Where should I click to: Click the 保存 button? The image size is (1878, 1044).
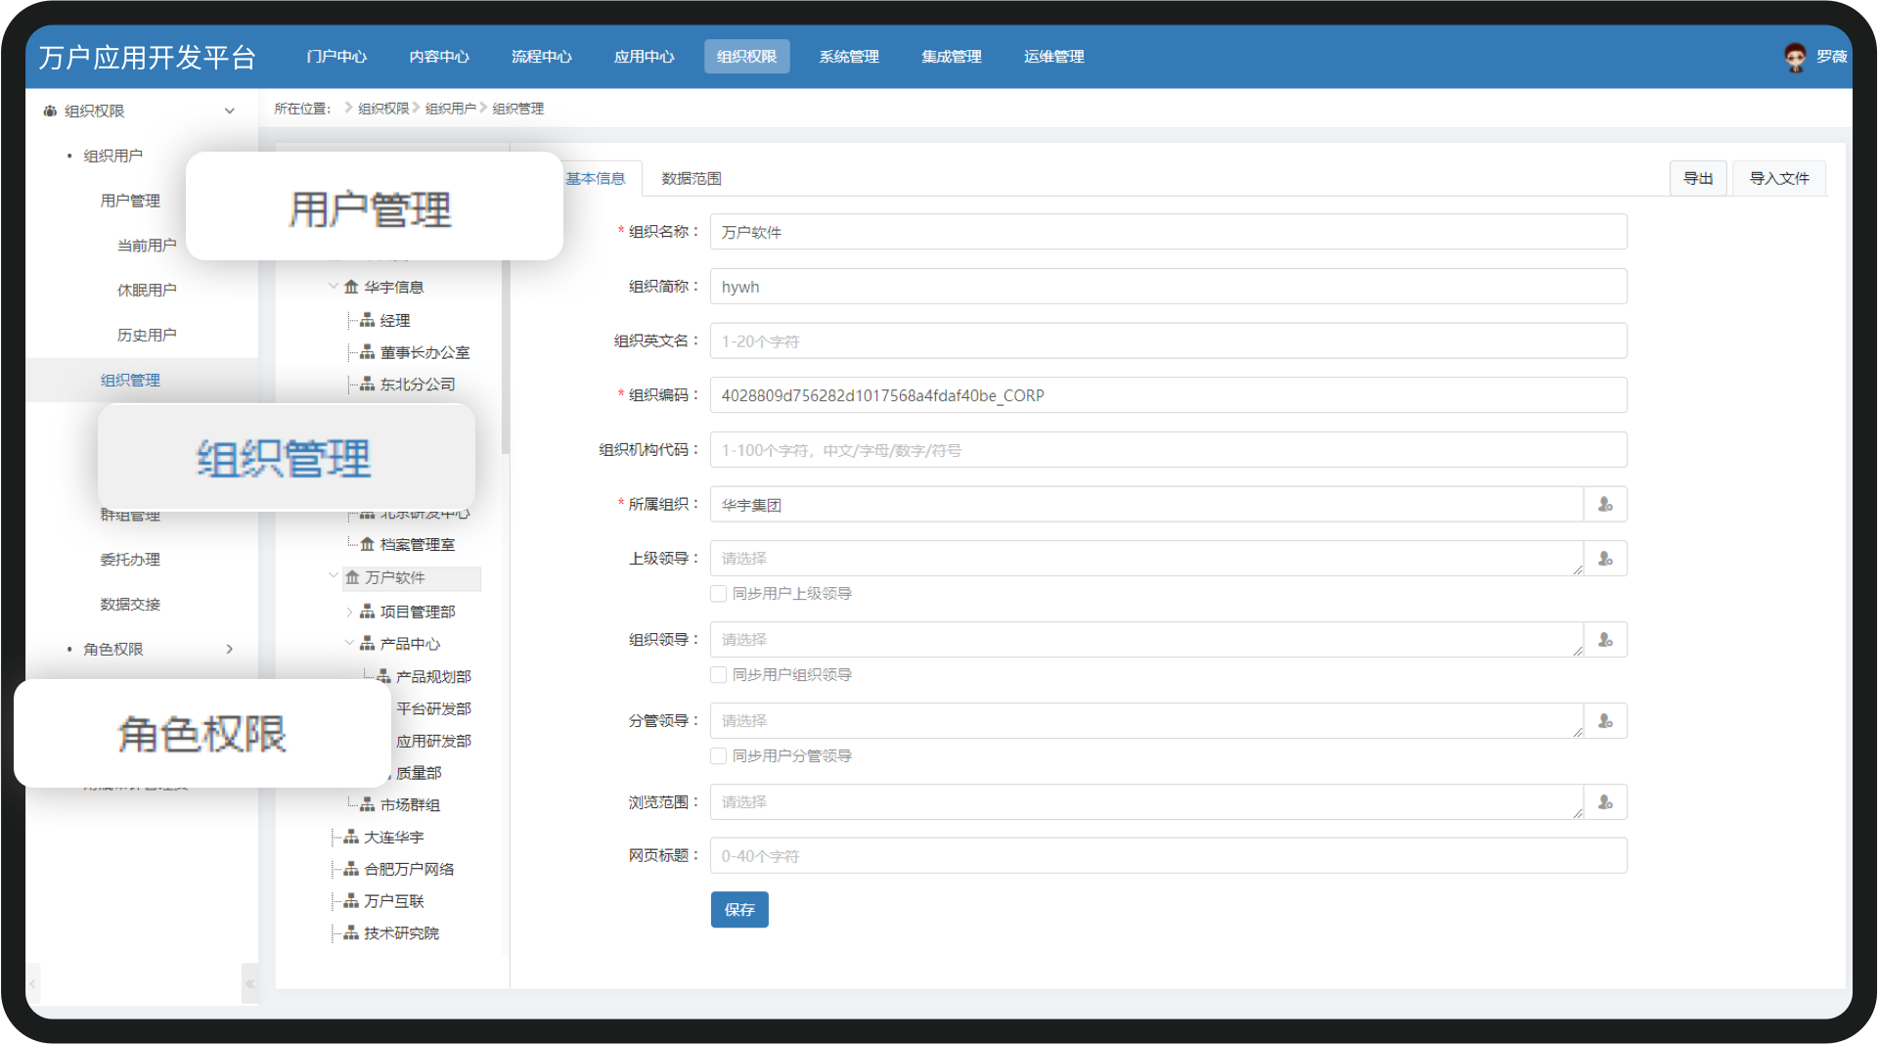[x=739, y=910]
